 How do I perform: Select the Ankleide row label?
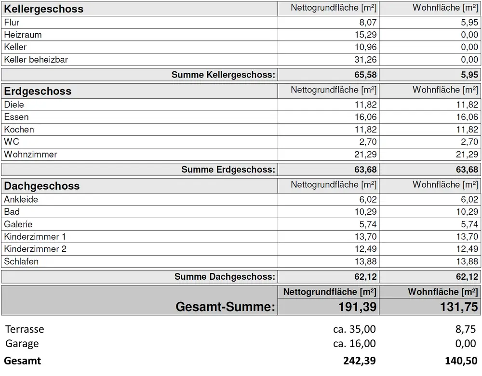click(21, 199)
